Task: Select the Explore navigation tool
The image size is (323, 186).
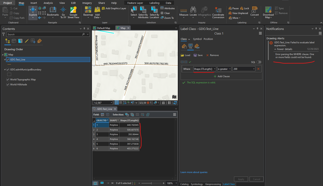Action: pos(33,11)
